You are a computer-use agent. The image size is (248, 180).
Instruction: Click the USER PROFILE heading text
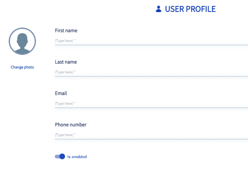point(190,9)
